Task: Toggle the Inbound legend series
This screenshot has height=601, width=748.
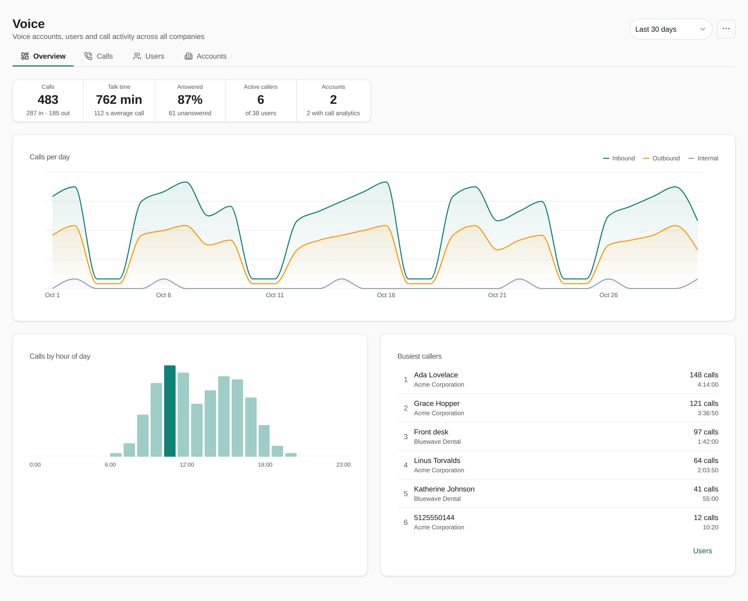Action: tap(619, 158)
